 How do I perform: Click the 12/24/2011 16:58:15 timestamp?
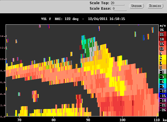coord(107,19)
